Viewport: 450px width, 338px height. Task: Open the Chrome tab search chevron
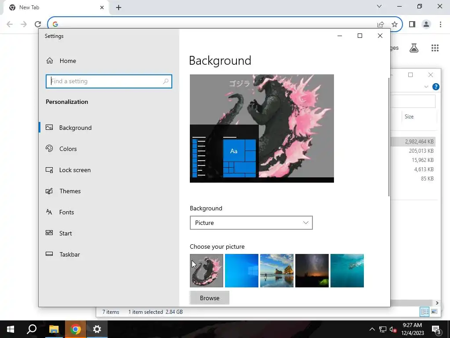point(379,6)
